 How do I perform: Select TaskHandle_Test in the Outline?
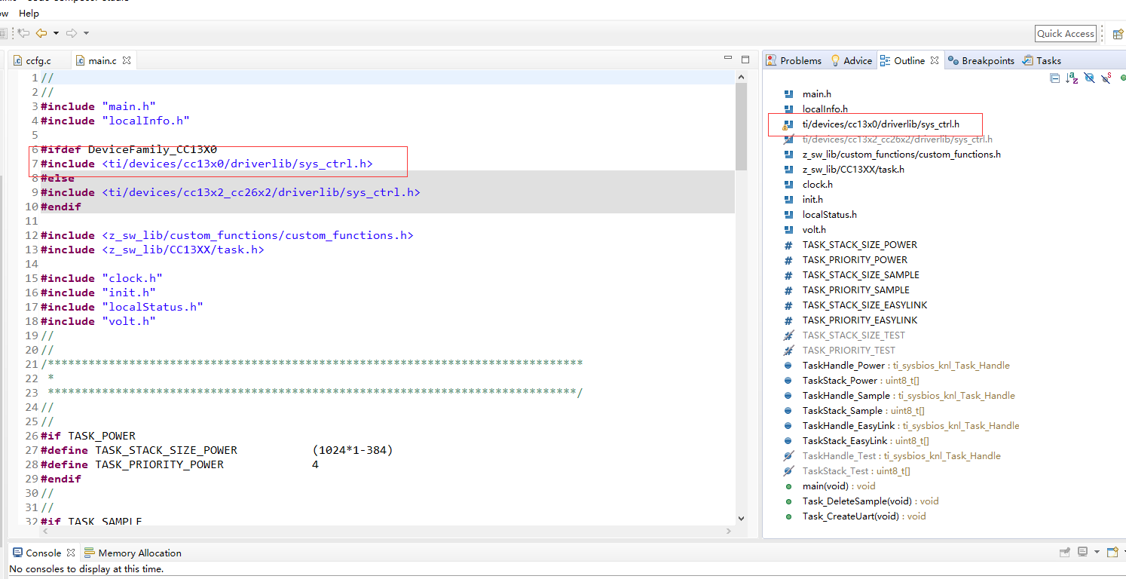click(x=901, y=456)
